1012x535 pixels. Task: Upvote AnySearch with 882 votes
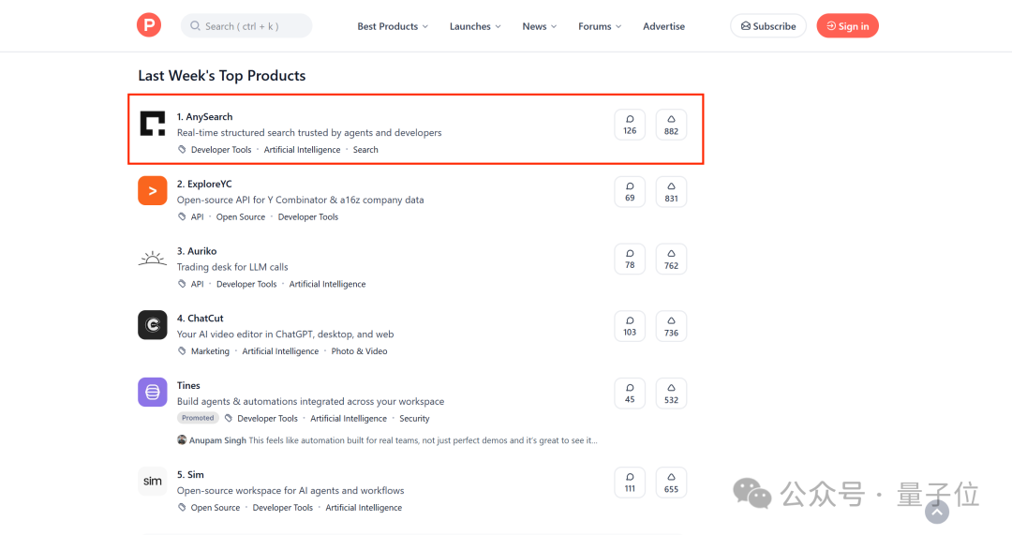click(671, 125)
